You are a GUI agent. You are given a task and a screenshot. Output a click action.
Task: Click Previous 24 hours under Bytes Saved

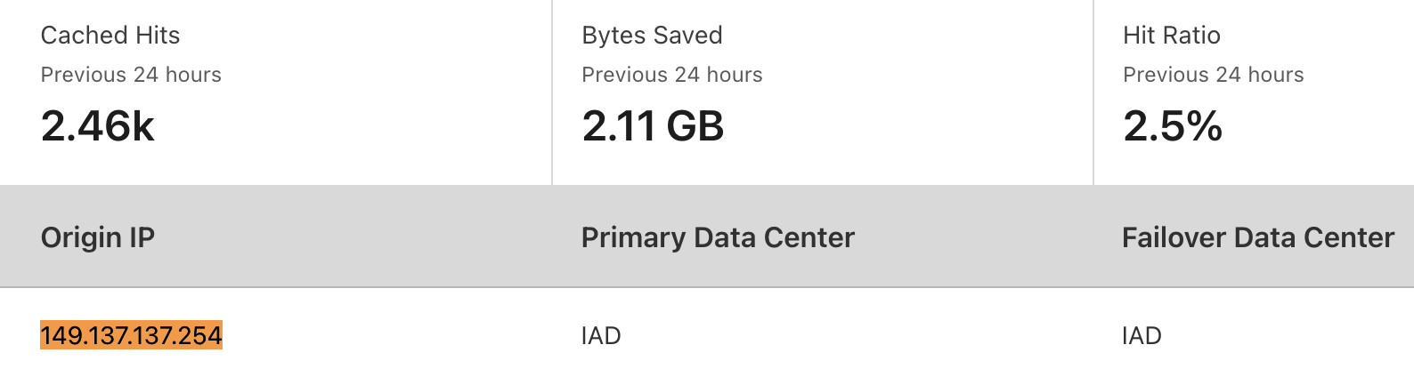pos(672,75)
